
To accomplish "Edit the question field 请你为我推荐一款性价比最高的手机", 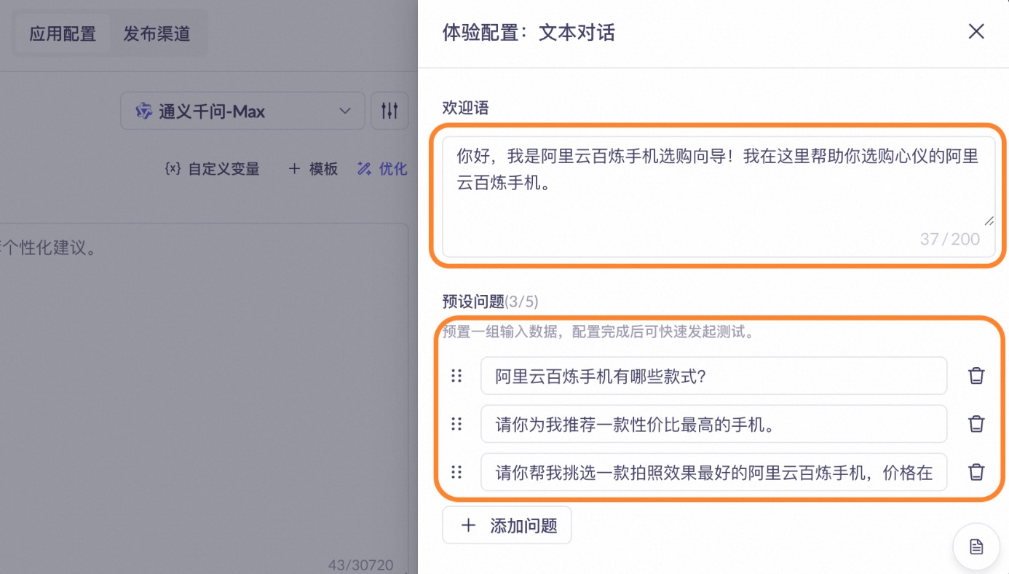I will tap(713, 424).
